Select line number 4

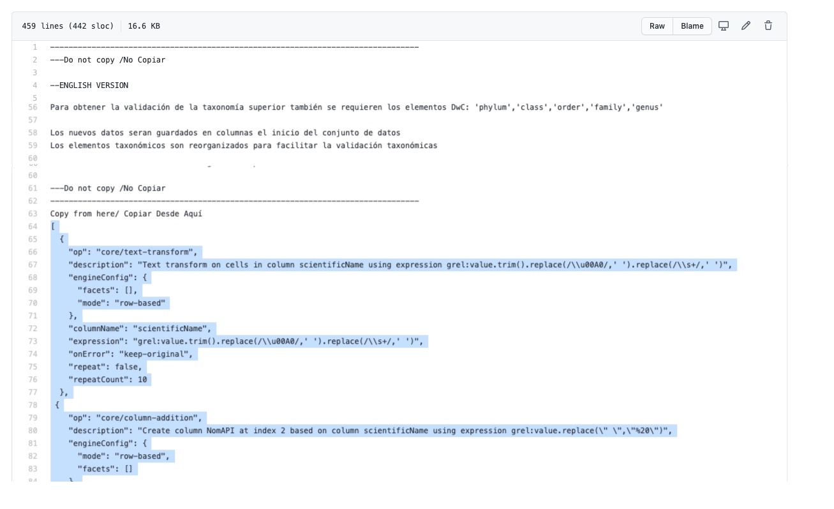[x=35, y=85]
